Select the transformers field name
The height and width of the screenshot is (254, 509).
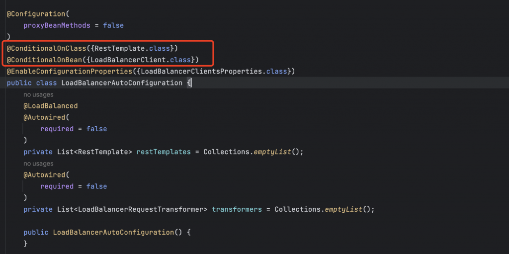click(x=237, y=209)
